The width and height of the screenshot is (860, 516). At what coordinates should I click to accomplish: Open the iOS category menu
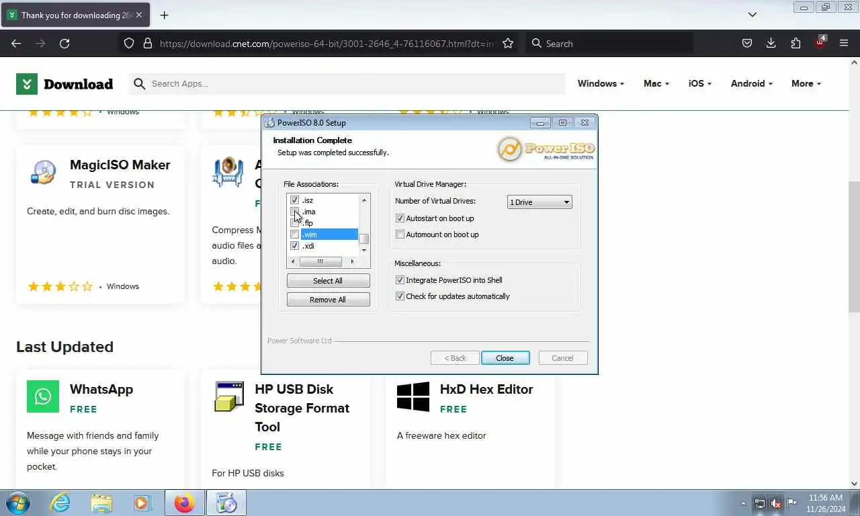pos(699,84)
